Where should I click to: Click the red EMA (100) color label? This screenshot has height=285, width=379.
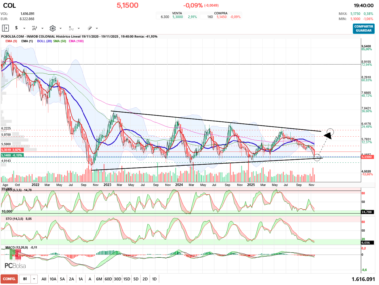[x=76, y=41]
